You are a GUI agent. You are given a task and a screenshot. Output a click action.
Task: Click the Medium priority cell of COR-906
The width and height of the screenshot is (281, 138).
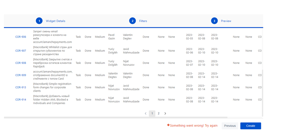(100, 37)
